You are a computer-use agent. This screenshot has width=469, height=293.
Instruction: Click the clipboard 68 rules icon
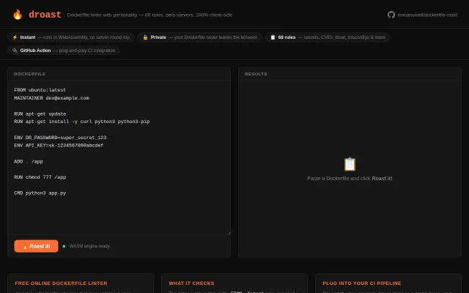pyautogui.click(x=273, y=37)
